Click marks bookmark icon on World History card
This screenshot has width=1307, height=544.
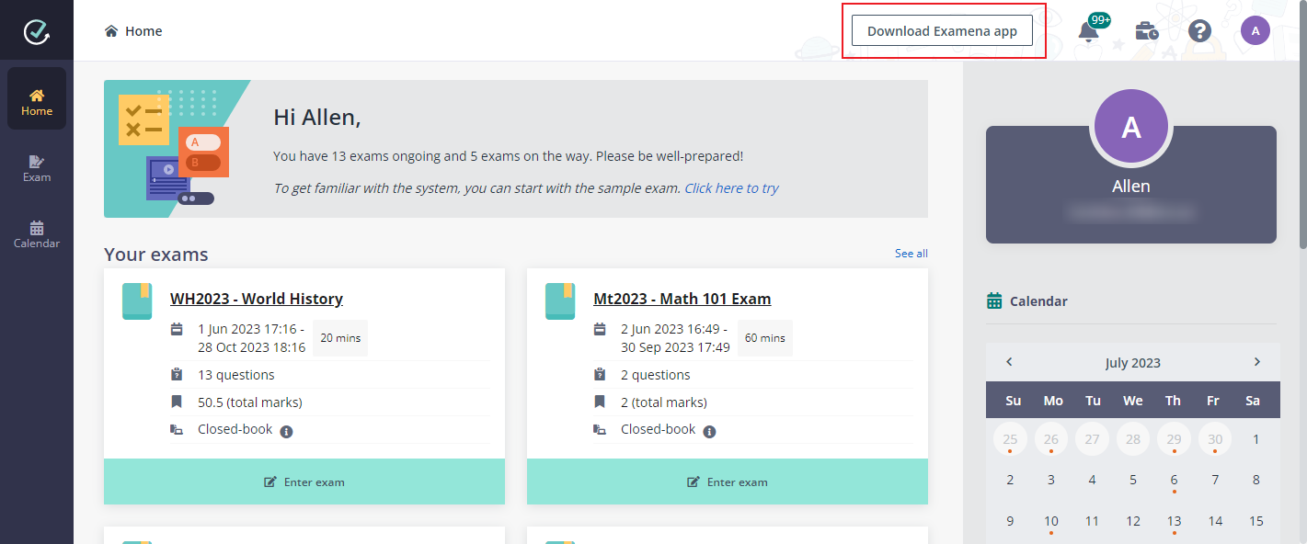(x=177, y=402)
